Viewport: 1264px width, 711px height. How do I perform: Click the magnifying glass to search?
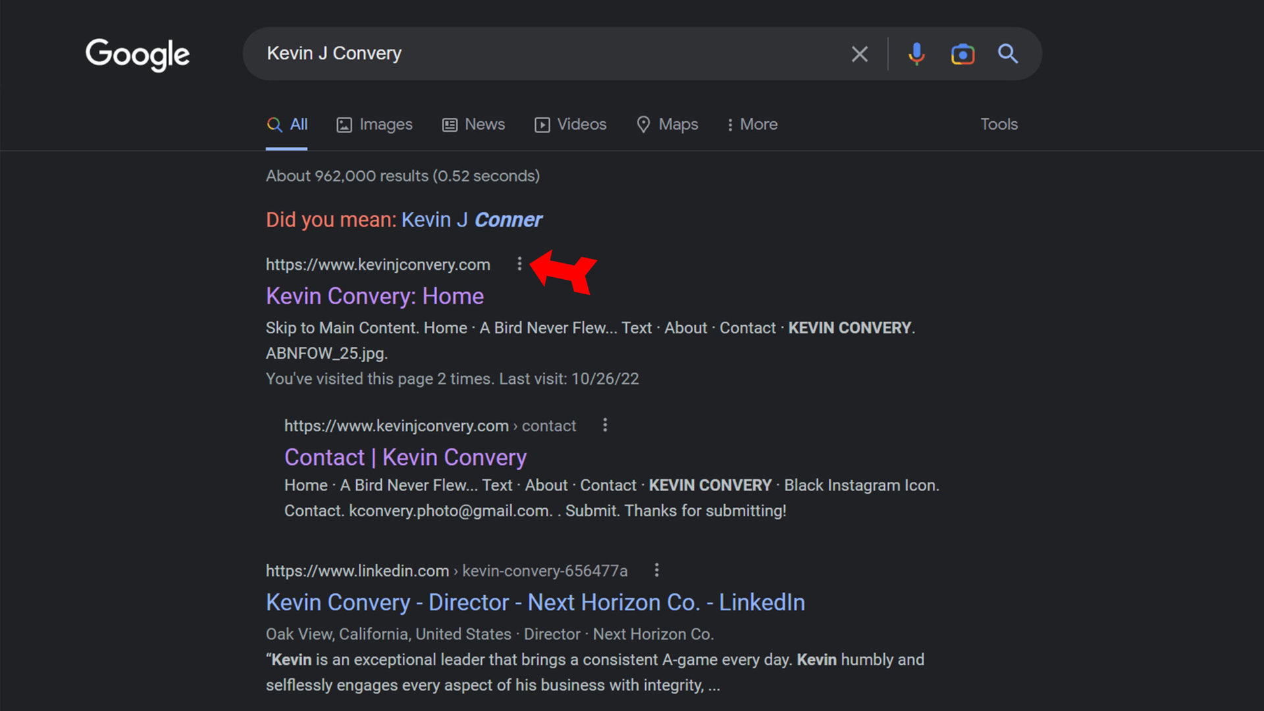1008,54
